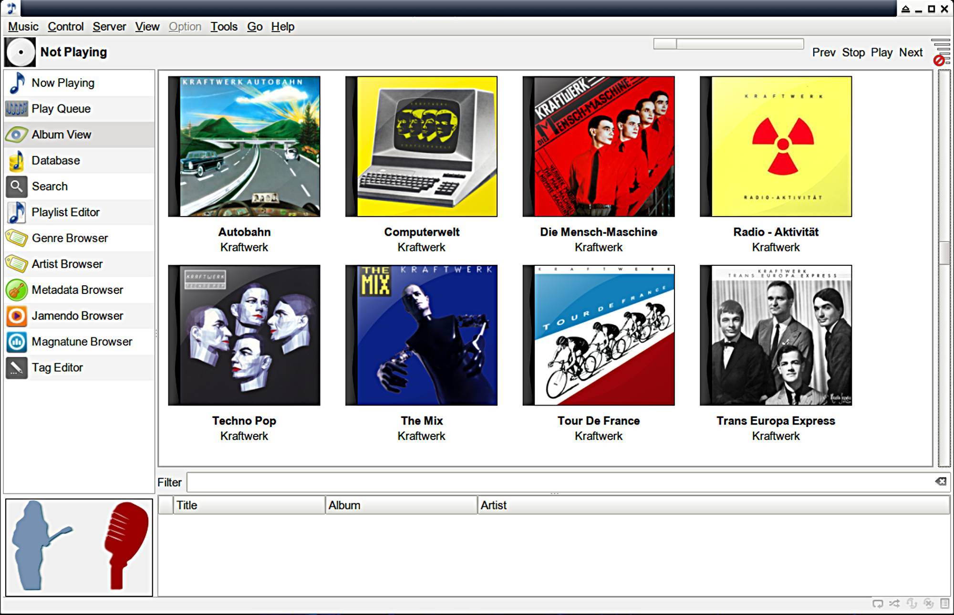Viewport: 954px width, 615px height.
Task: Open the Now Playing view
Action: (79, 83)
